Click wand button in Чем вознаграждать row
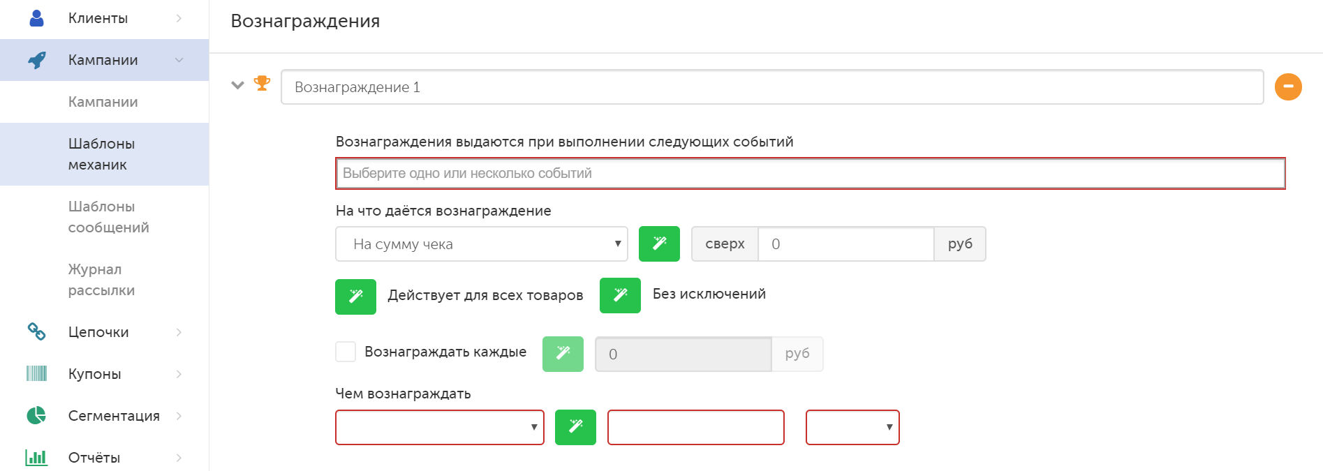Viewport: 1323px width, 471px height. [x=575, y=427]
